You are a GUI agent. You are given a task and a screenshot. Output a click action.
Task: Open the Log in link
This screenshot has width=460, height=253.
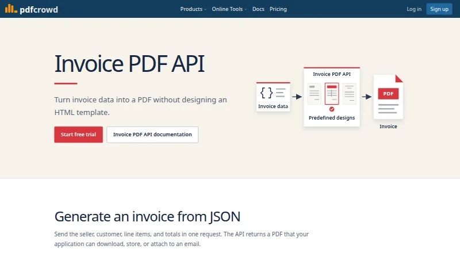[x=414, y=9]
